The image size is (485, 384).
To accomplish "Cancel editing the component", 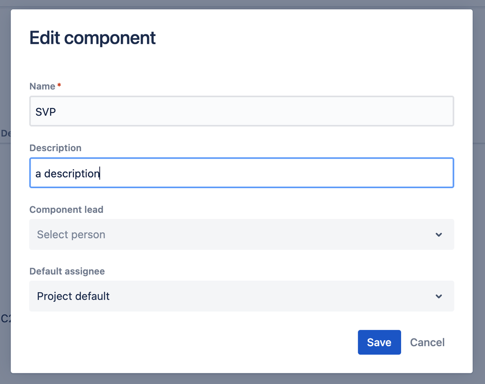I will 427,342.
